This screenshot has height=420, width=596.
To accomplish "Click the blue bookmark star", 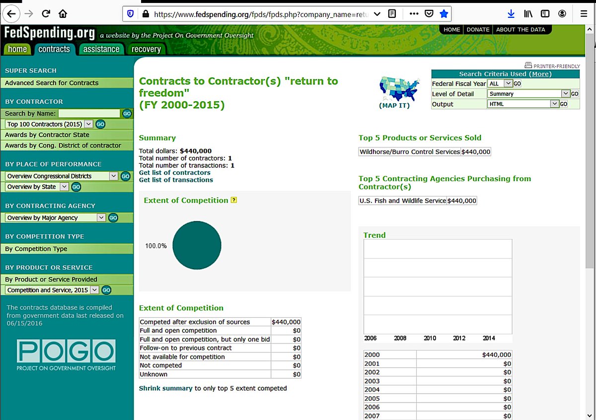I will pyautogui.click(x=444, y=14).
